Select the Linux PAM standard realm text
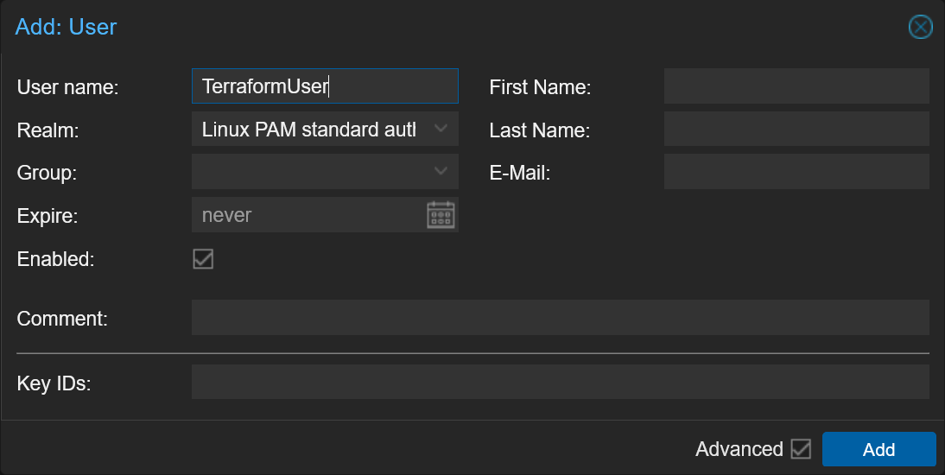The image size is (945, 475). (x=309, y=129)
